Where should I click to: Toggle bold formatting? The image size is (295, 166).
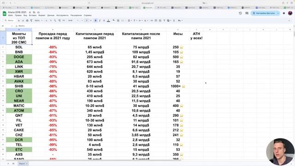(95, 20)
